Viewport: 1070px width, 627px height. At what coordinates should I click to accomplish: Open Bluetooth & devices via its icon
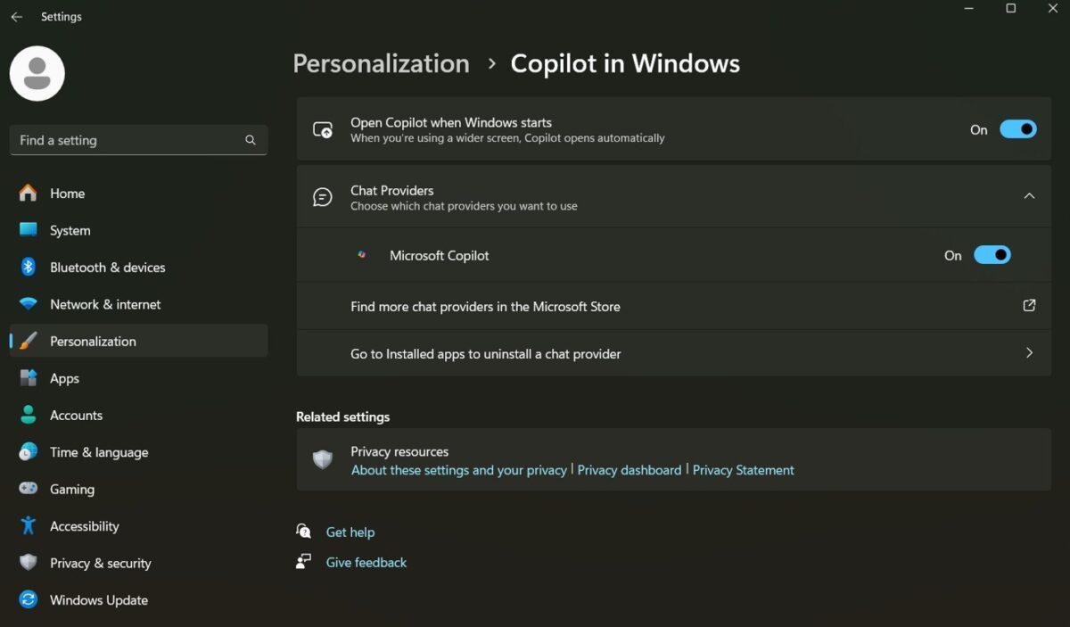click(29, 268)
